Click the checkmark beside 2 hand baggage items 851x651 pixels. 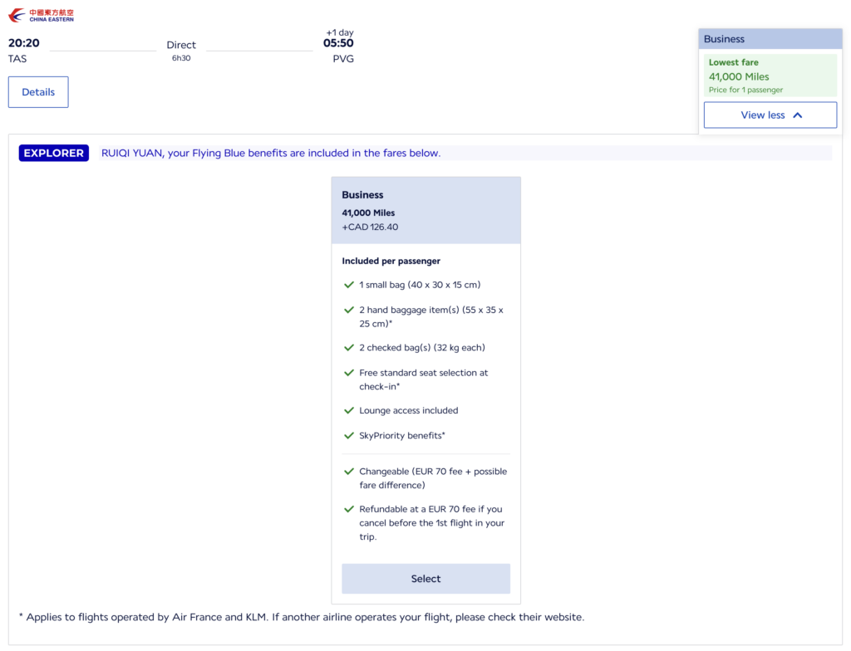click(x=349, y=310)
